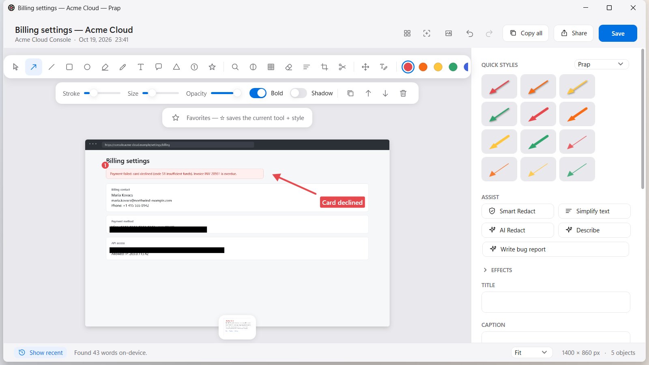Pick the text tool

(141, 67)
